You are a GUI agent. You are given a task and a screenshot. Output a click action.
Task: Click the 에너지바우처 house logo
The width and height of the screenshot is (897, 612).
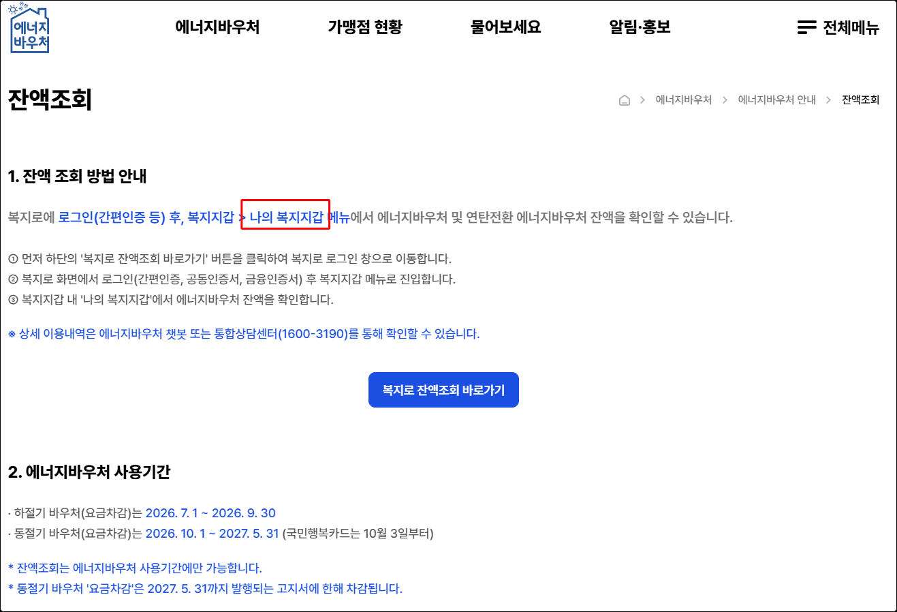29,28
